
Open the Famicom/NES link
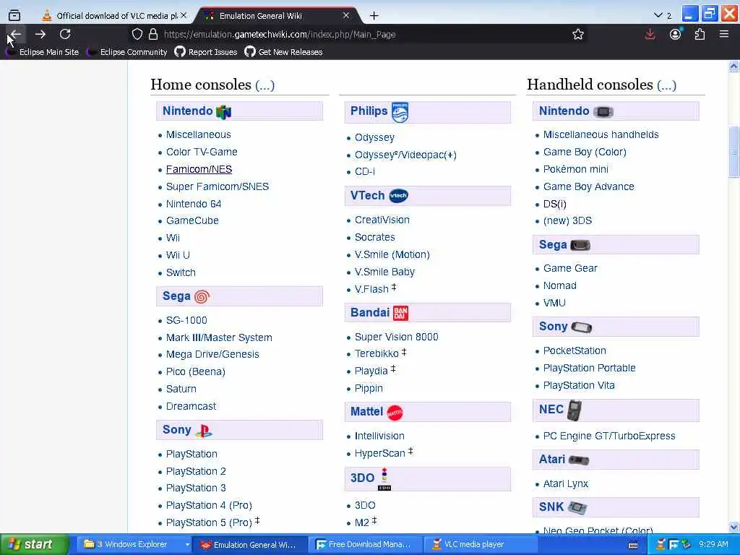tap(199, 169)
